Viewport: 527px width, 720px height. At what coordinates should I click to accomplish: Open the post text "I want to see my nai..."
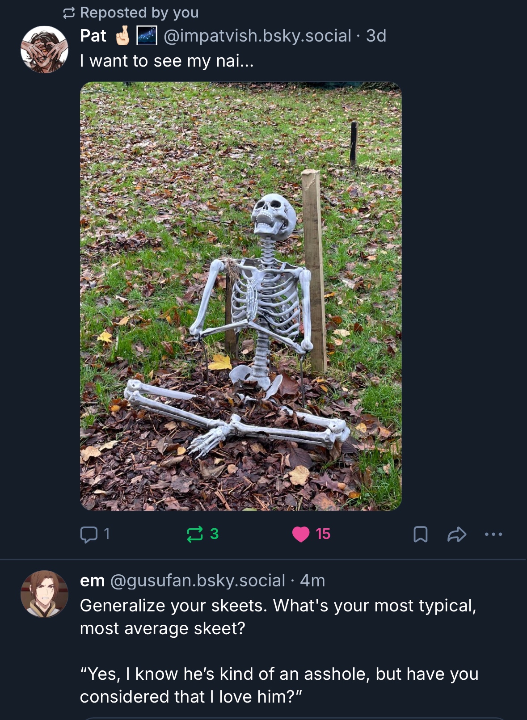(167, 61)
